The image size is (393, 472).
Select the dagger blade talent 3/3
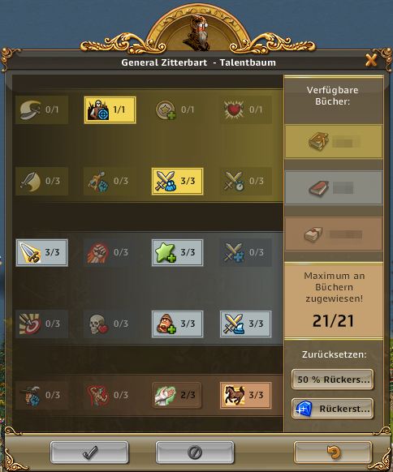(41, 252)
